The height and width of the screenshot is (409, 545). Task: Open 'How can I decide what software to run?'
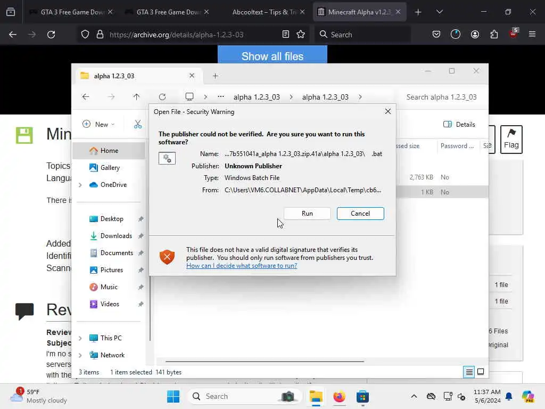[x=242, y=266]
